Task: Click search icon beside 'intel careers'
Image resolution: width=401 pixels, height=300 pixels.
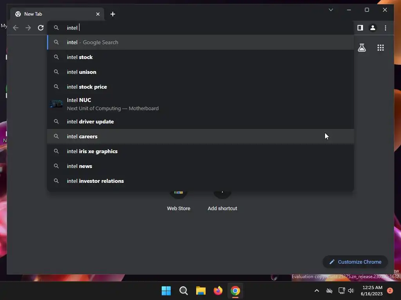Action: pyautogui.click(x=56, y=136)
